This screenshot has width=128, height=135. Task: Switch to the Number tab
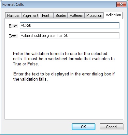13,16
